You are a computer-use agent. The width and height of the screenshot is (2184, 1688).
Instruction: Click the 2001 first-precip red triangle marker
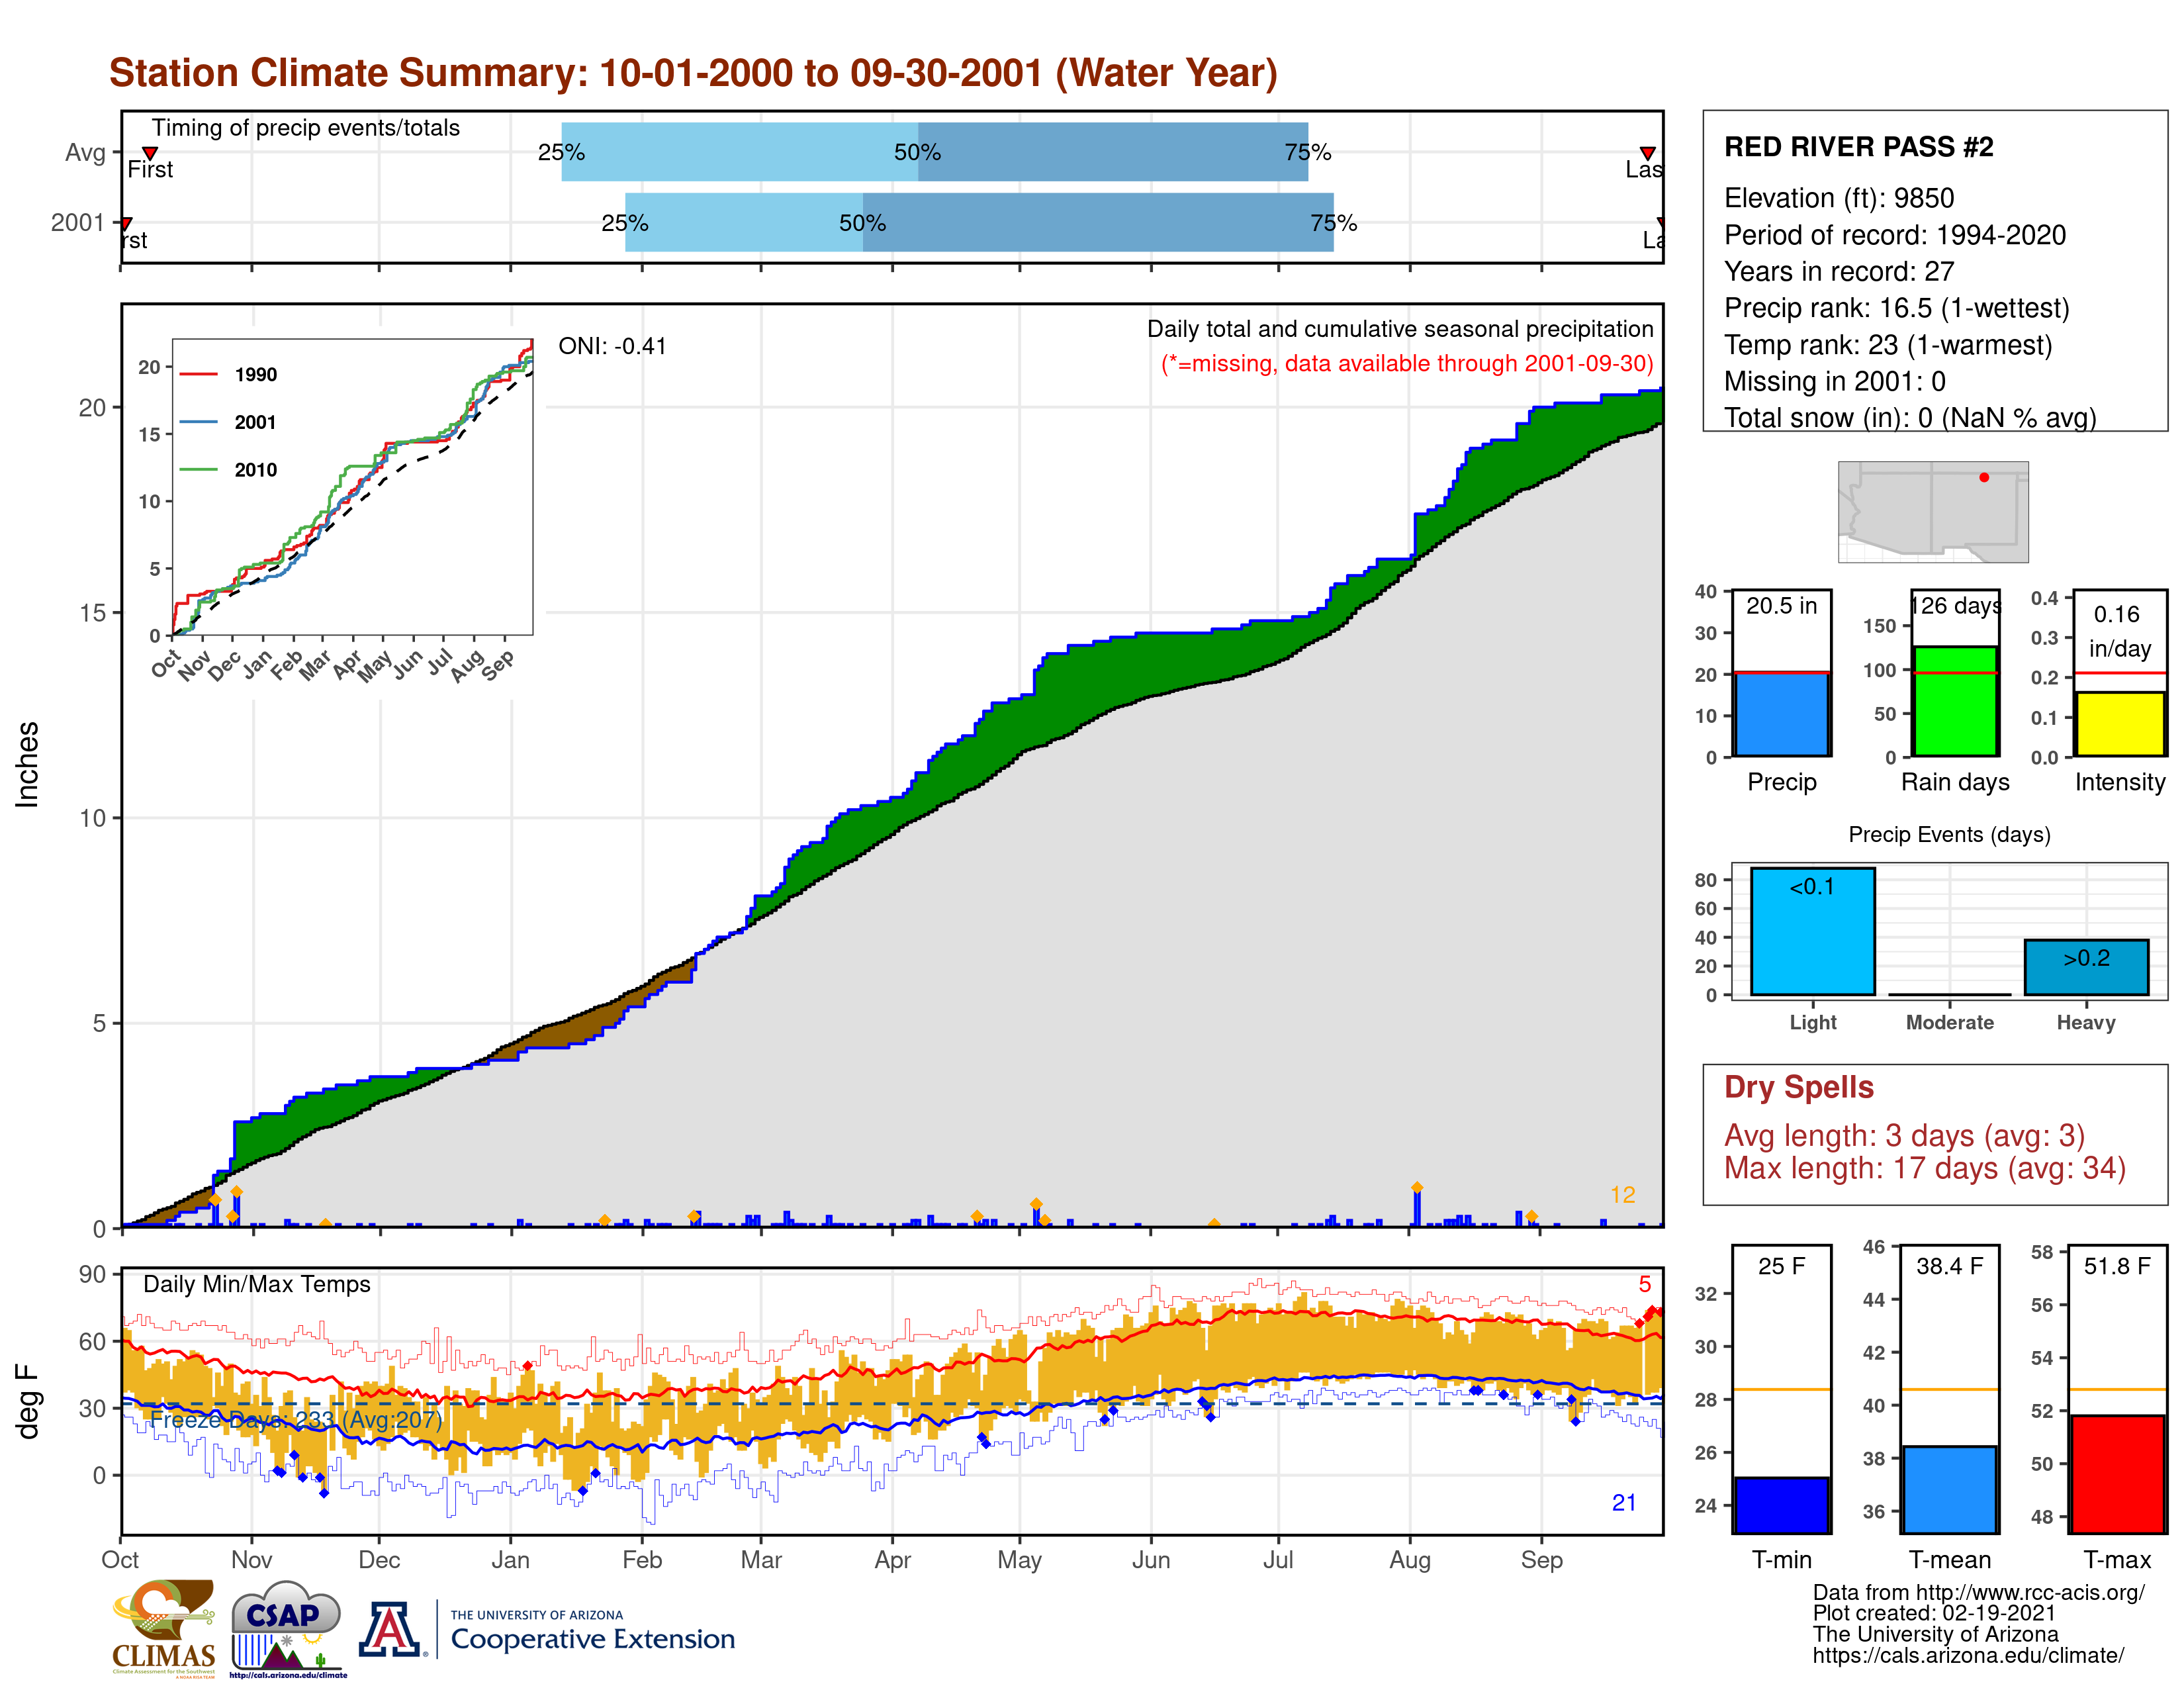pyautogui.click(x=126, y=224)
